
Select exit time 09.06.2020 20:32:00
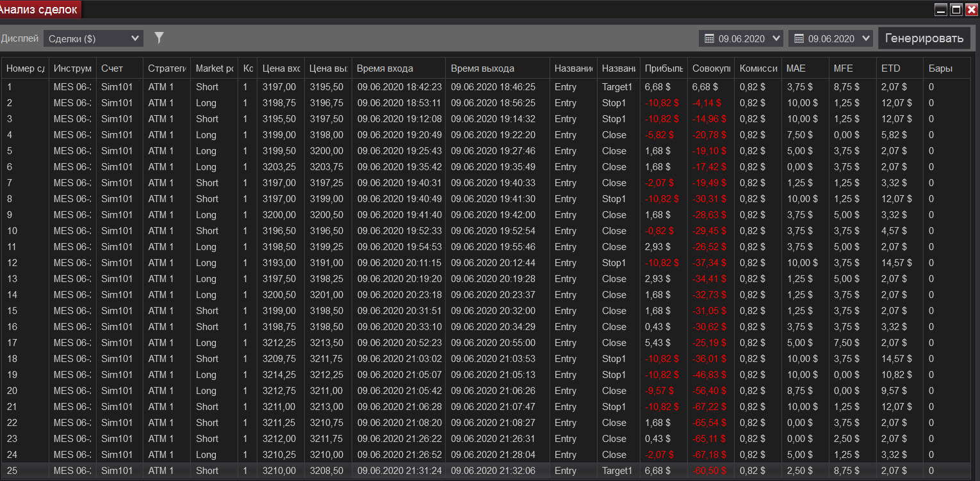point(493,311)
